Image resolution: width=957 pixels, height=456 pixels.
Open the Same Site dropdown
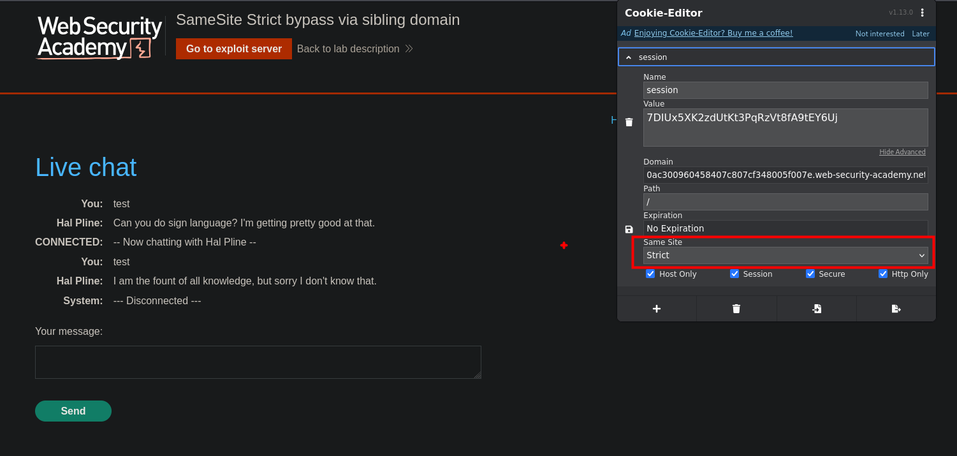(x=785, y=256)
